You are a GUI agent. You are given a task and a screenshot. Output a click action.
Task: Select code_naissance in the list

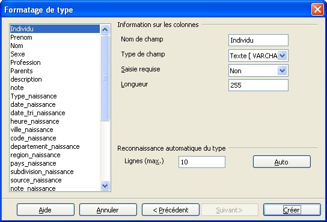(x=55, y=138)
